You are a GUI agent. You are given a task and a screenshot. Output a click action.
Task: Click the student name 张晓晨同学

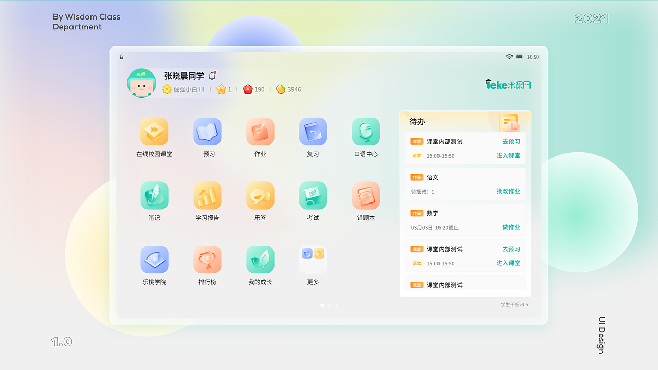coord(184,76)
